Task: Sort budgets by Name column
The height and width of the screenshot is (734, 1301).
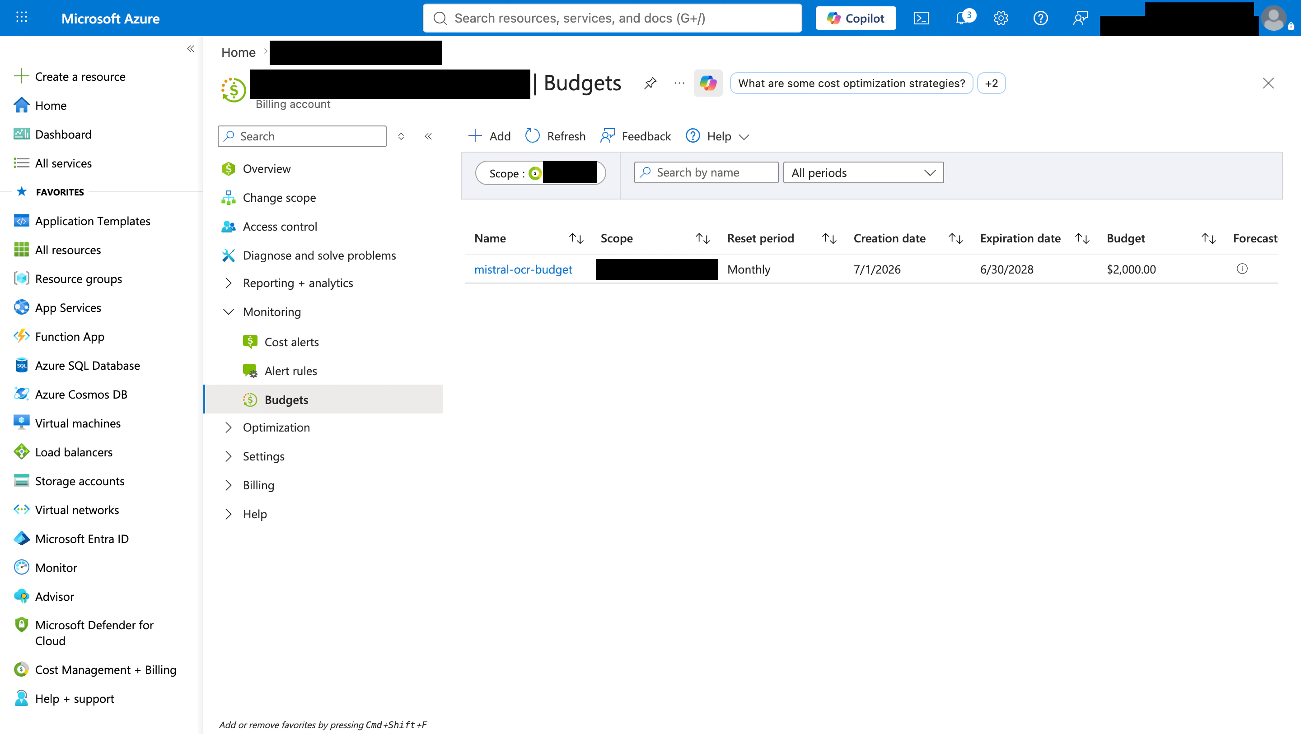Action: tap(576, 238)
